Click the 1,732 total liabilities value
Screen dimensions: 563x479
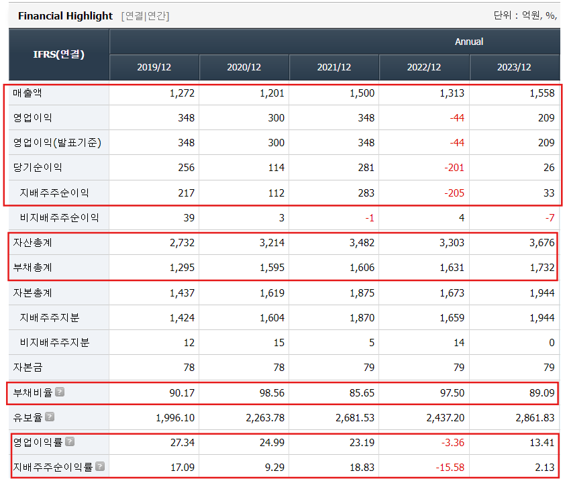click(x=542, y=268)
